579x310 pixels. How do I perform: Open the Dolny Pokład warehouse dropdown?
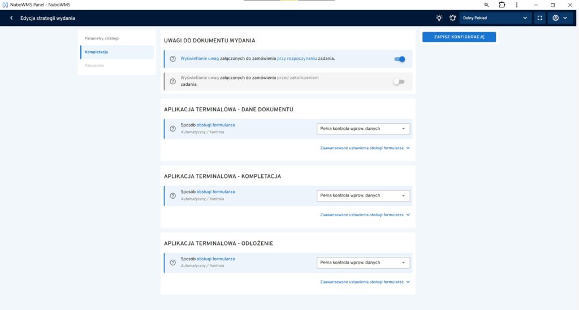[495, 18]
